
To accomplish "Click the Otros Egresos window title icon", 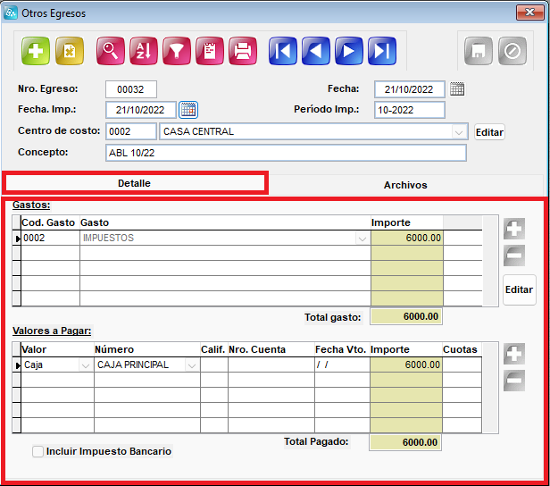I will [11, 13].
